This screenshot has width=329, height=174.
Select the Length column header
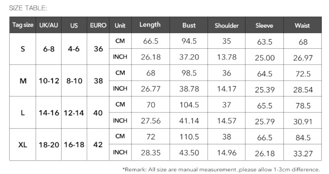coord(151,25)
